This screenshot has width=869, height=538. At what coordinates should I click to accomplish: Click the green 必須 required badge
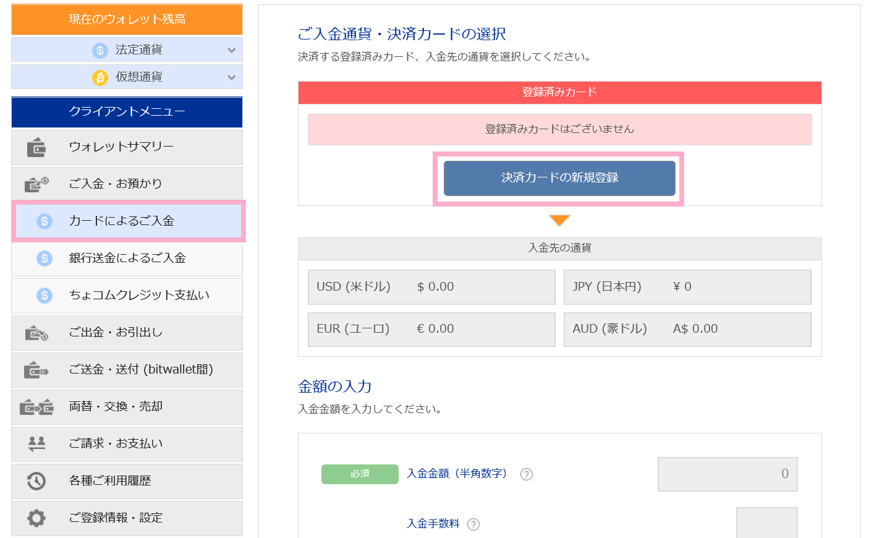pyautogui.click(x=360, y=474)
